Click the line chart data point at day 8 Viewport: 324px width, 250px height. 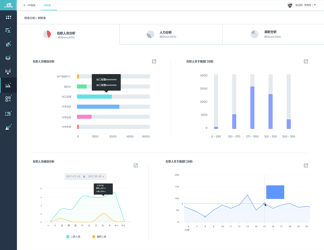pyautogui.click(x=205, y=217)
